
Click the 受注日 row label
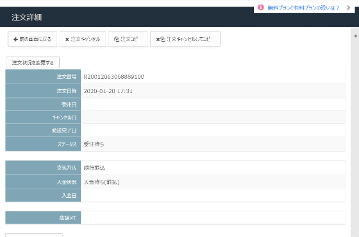(x=69, y=105)
